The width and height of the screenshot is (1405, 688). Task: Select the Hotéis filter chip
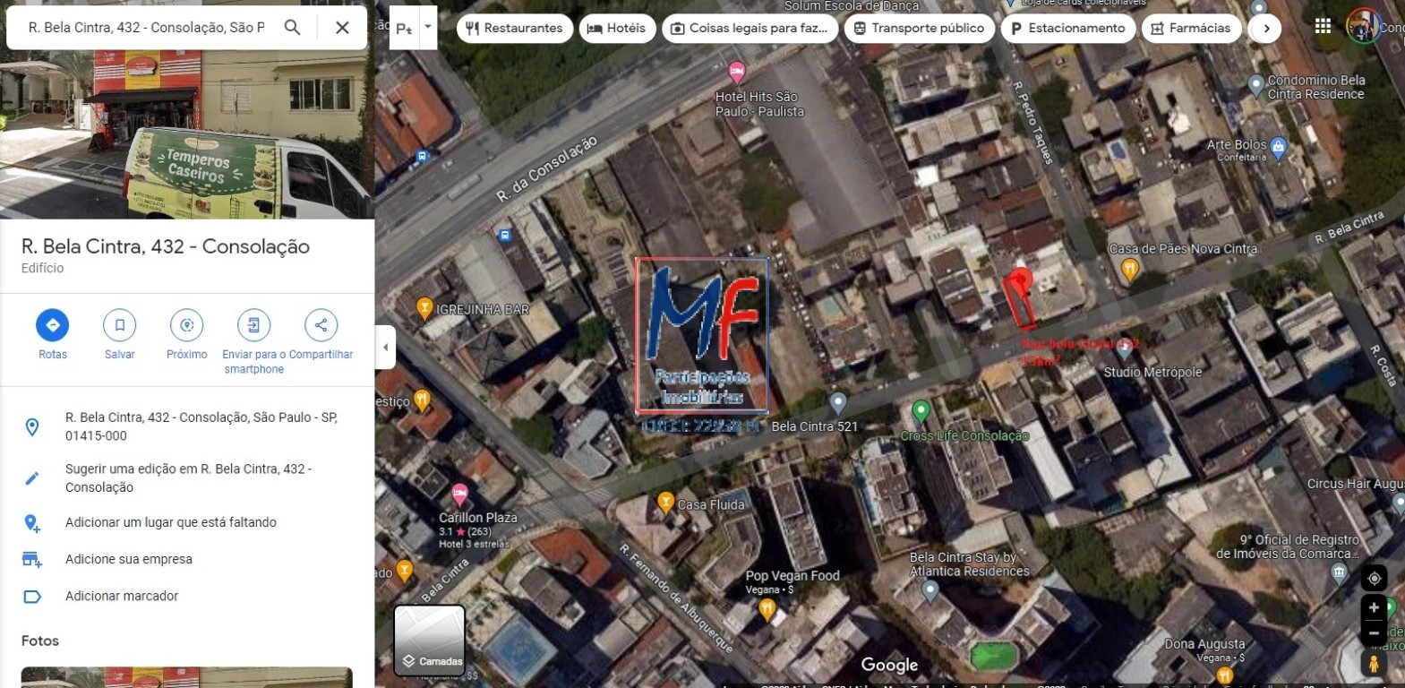point(616,29)
